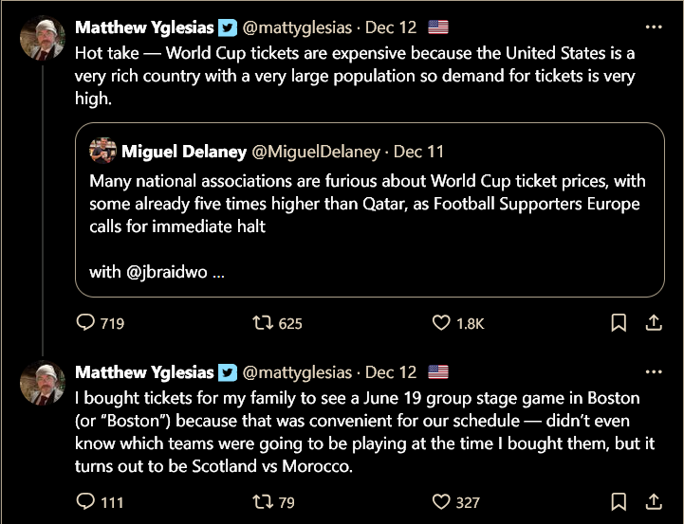Open Matthew Yglesias avatar on first tweet
The image size is (684, 524).
pyautogui.click(x=43, y=39)
